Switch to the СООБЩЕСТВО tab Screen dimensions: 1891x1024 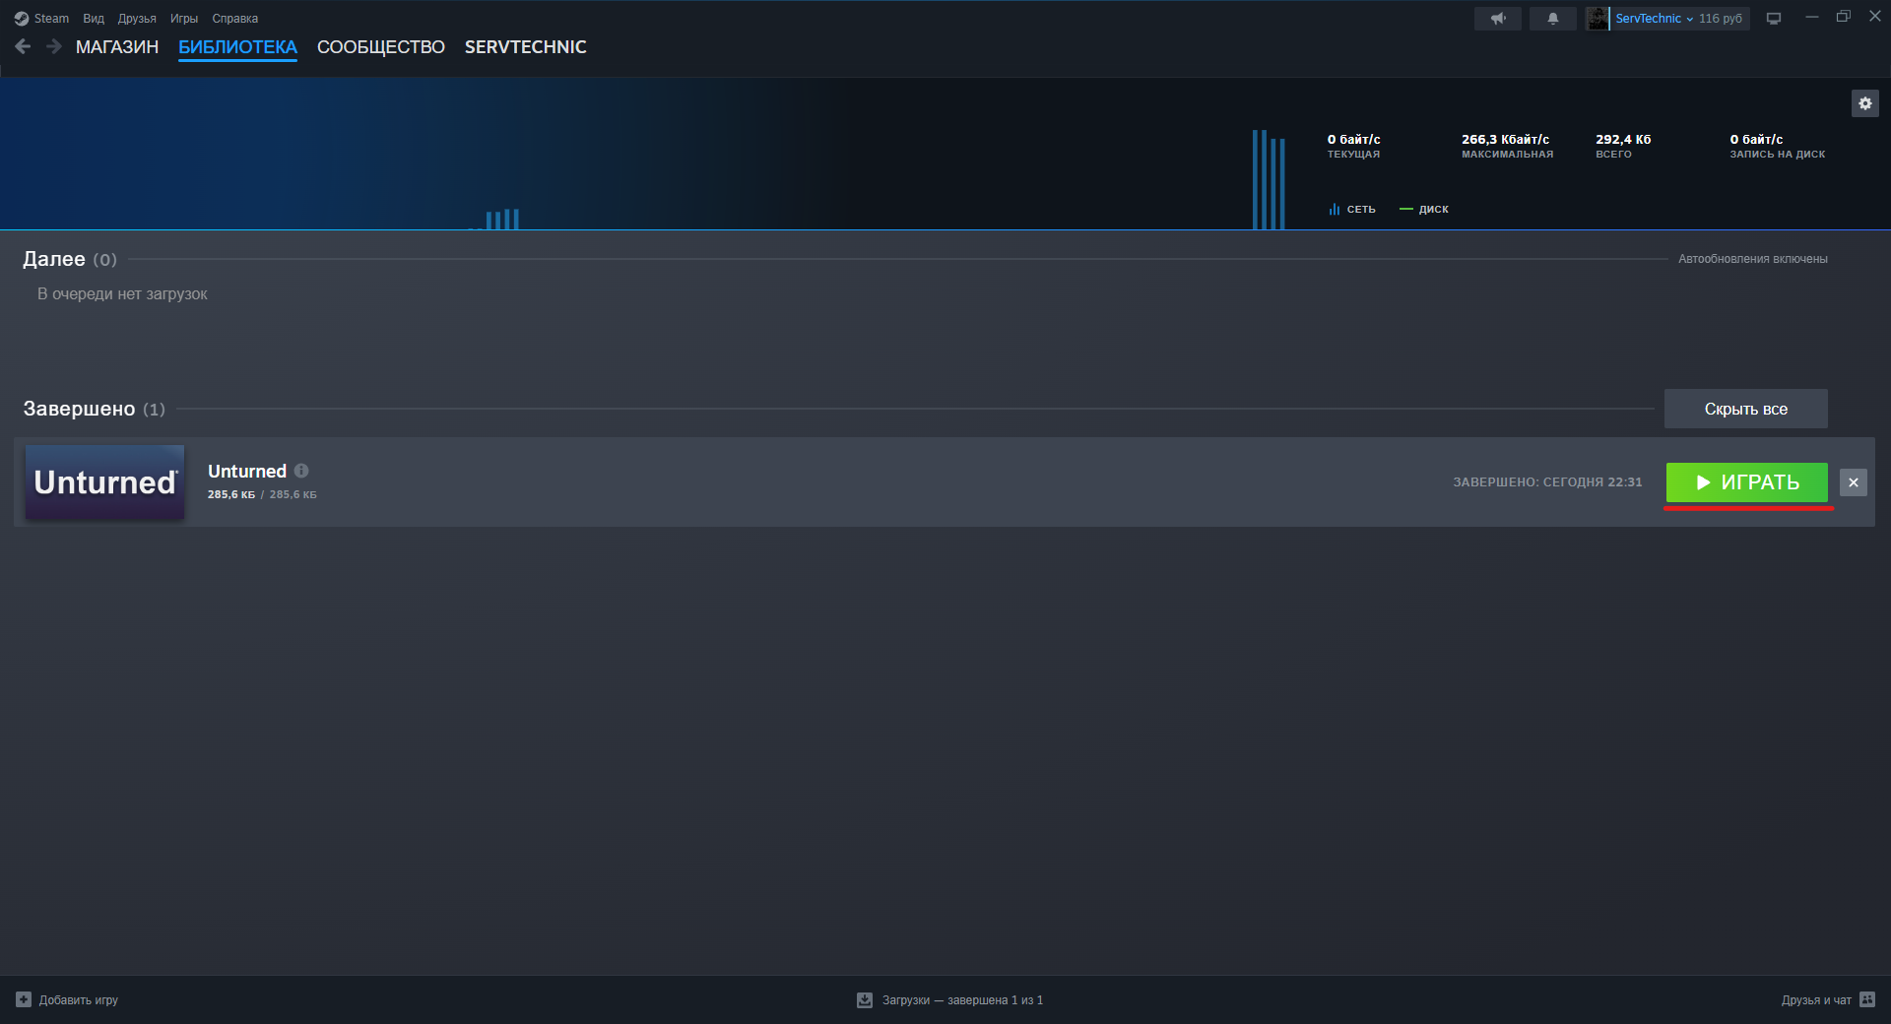(381, 47)
